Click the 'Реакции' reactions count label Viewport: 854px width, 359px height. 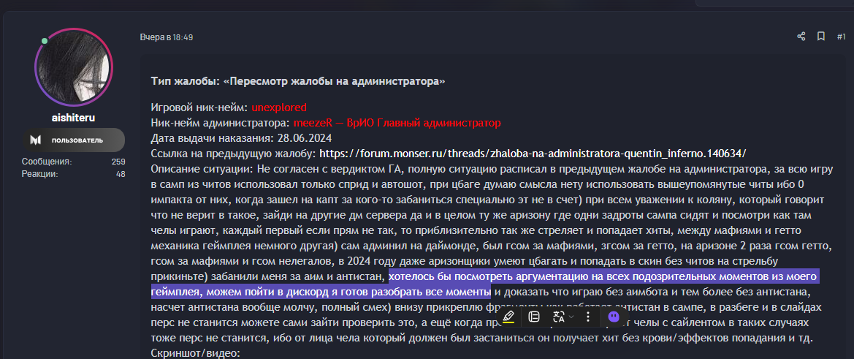(40, 173)
